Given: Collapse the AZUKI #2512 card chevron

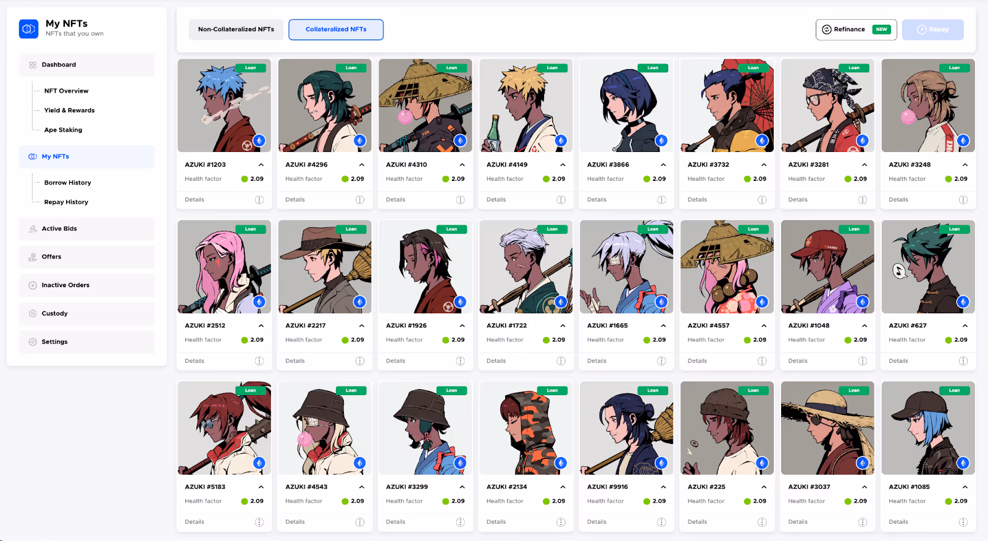Looking at the screenshot, I should pyautogui.click(x=261, y=325).
